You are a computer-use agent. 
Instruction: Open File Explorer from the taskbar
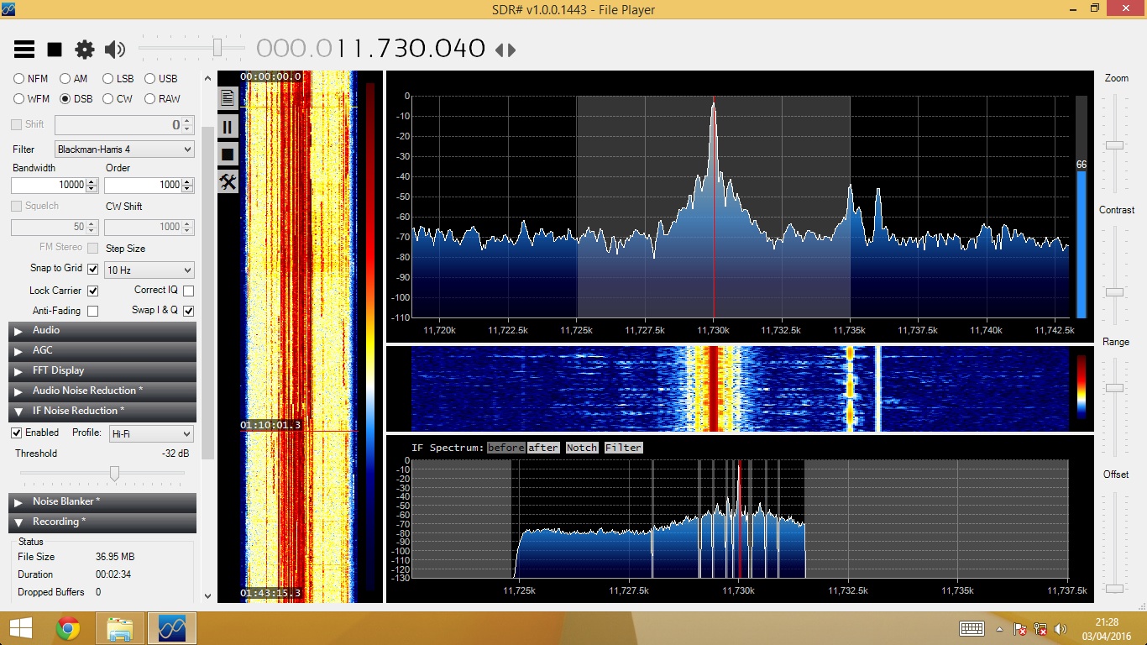point(120,628)
